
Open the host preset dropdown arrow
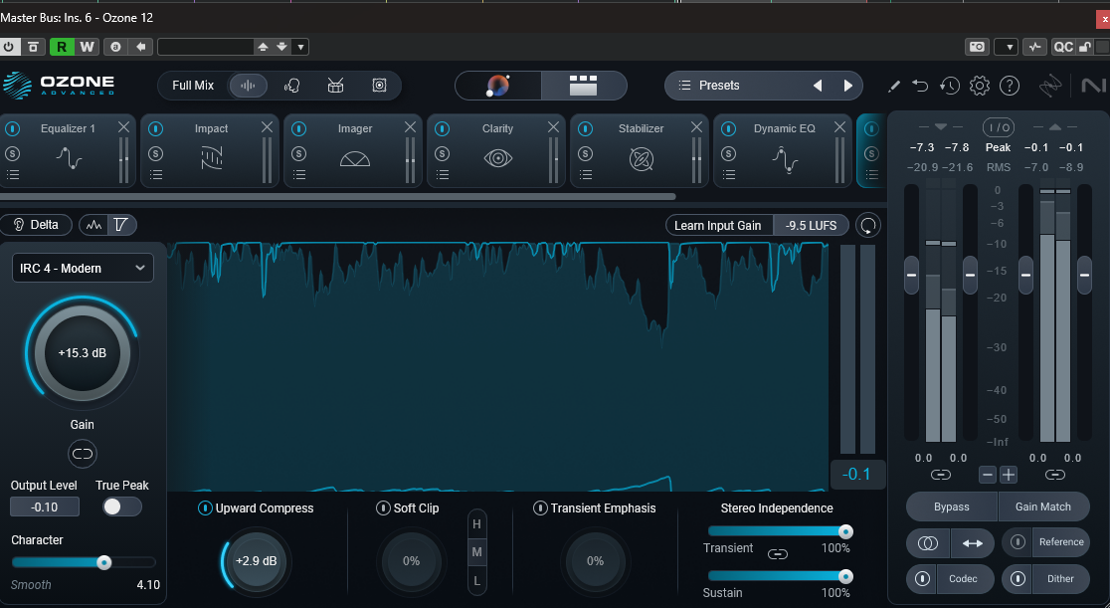[300, 47]
